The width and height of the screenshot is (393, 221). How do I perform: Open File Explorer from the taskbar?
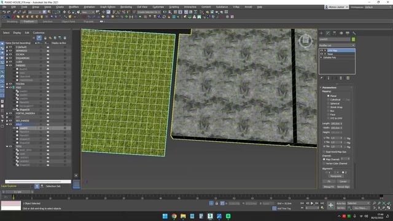coord(183,216)
